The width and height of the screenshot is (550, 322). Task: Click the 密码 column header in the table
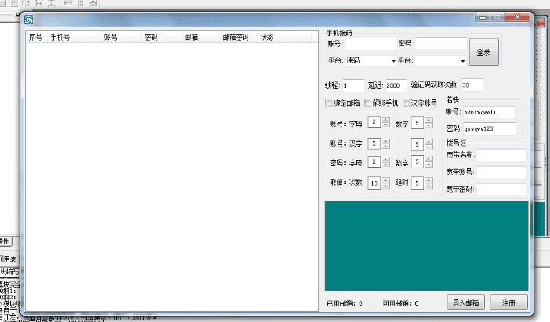click(161, 37)
